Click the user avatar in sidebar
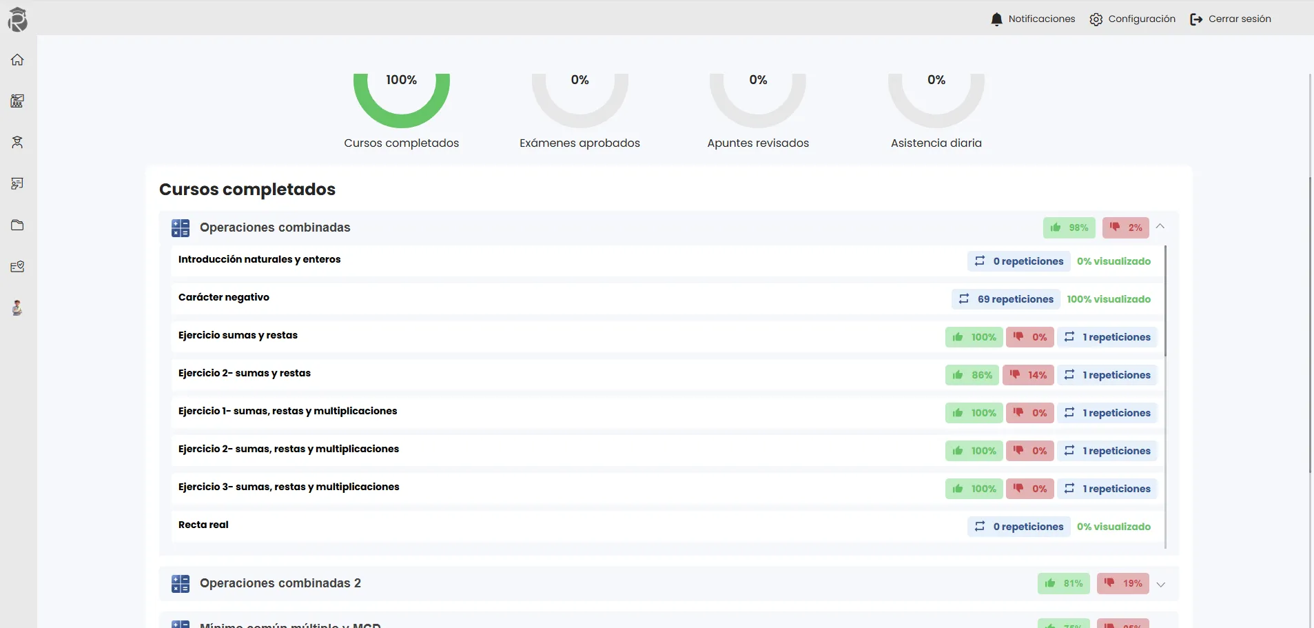 (17, 308)
